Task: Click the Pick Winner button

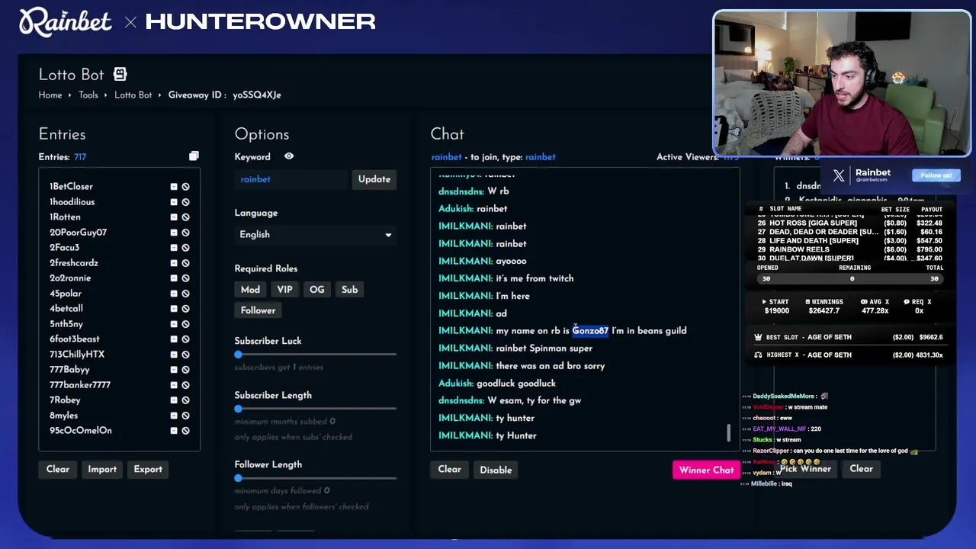Action: point(805,468)
